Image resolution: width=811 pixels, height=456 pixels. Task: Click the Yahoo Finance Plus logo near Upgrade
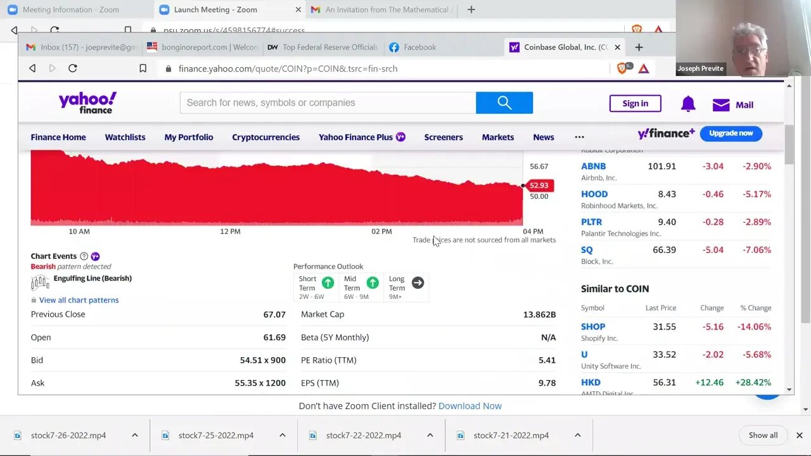tap(666, 134)
